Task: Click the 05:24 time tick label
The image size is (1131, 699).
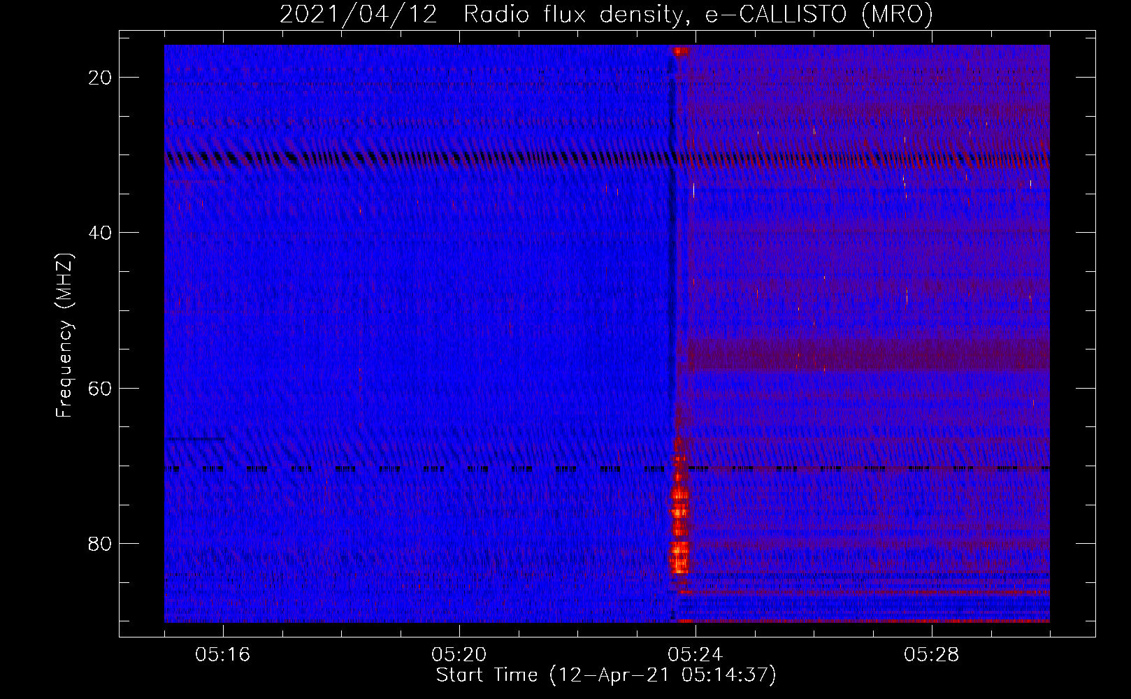Action: (x=696, y=655)
